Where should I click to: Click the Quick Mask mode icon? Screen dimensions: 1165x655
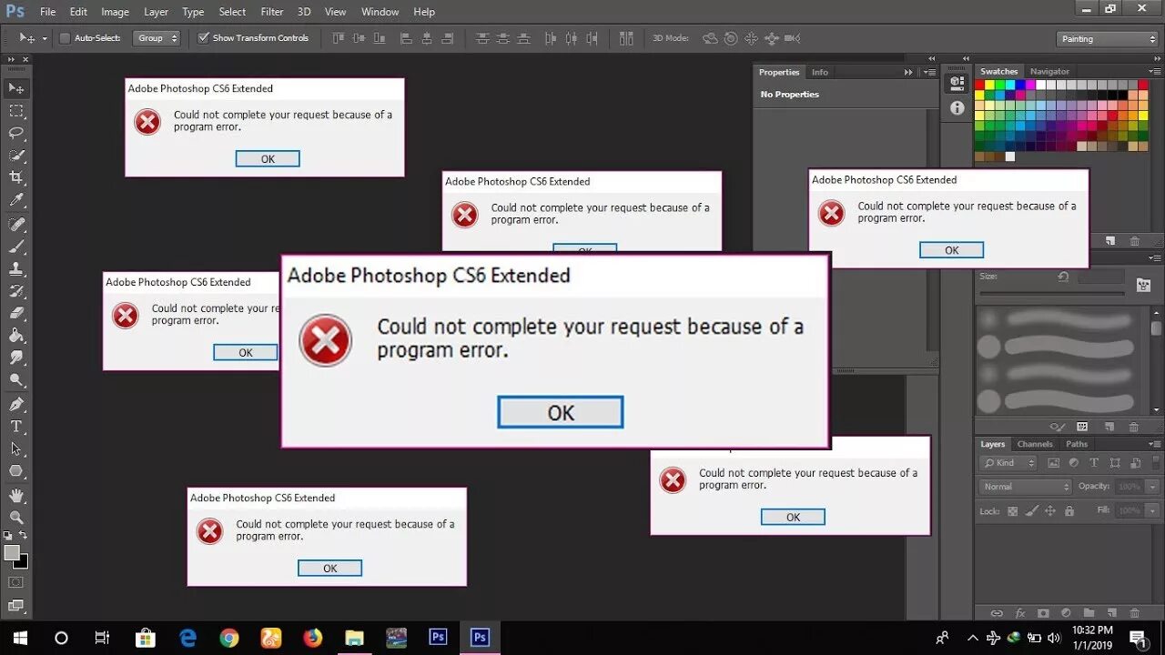(x=15, y=582)
